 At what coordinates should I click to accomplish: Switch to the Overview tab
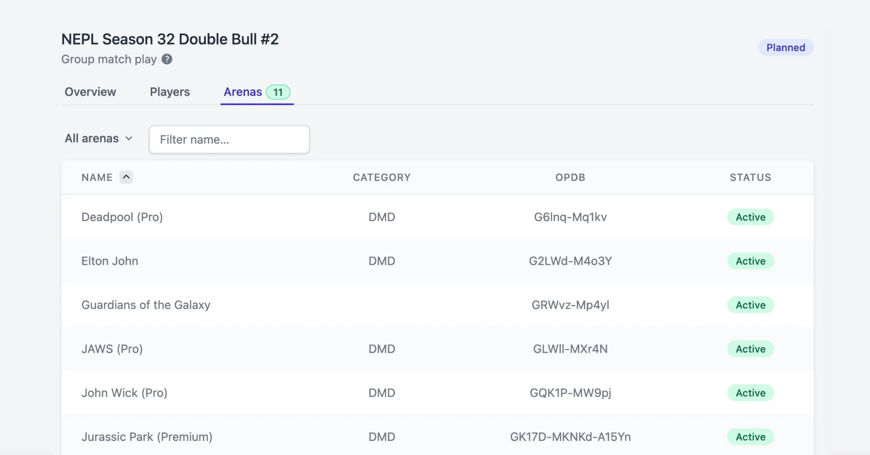pyautogui.click(x=90, y=92)
